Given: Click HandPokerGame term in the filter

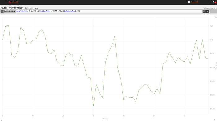Looking at the screenshot, I should (x=22, y=11).
